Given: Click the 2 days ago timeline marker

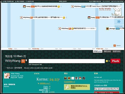Looking at the screenshot, I should coord(99,49).
